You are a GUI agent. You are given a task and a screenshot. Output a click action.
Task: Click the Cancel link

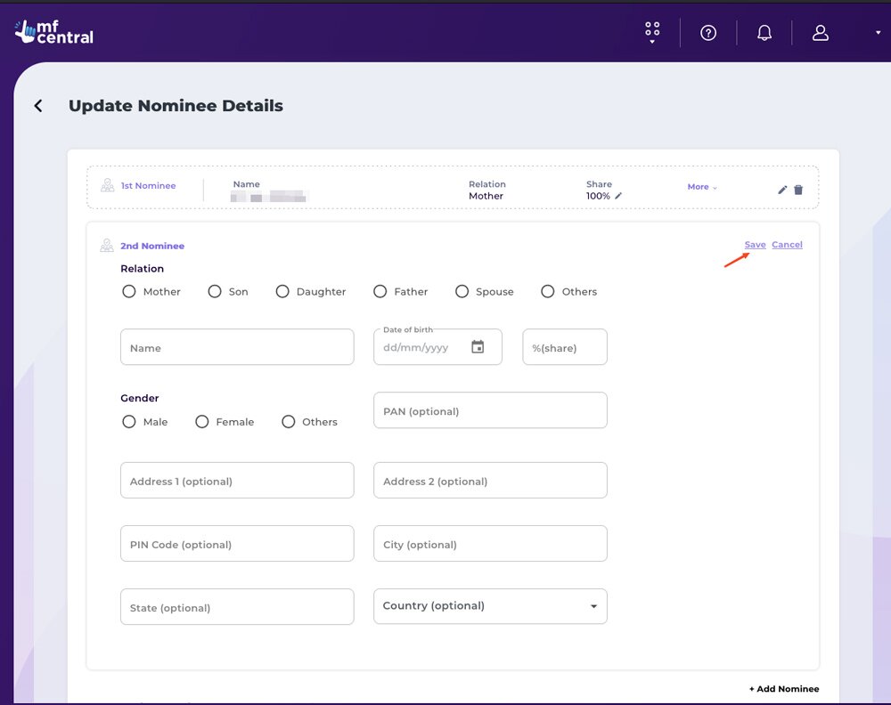click(x=787, y=245)
